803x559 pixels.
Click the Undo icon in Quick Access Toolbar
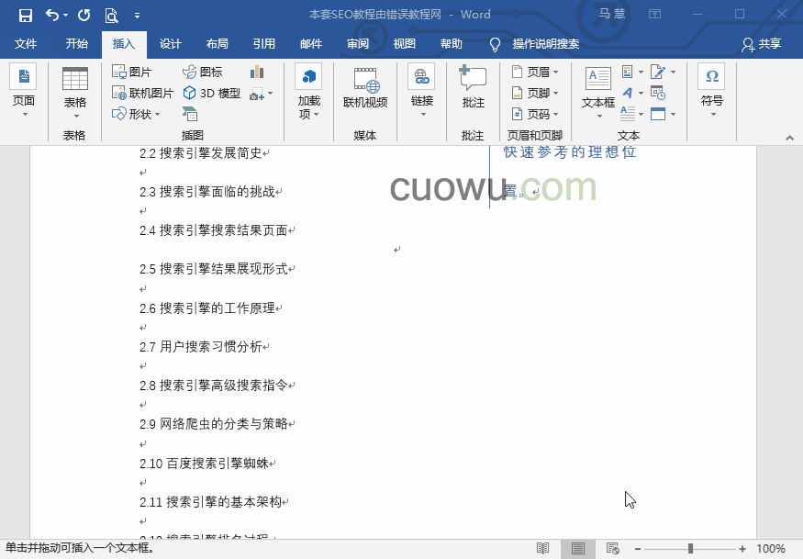click(50, 15)
